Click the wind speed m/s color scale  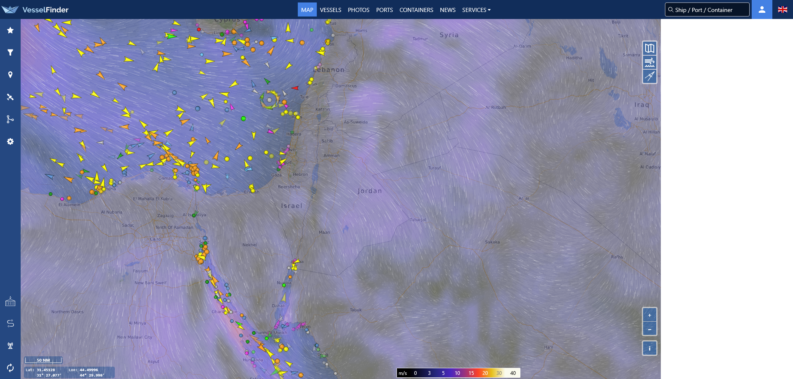(x=458, y=373)
